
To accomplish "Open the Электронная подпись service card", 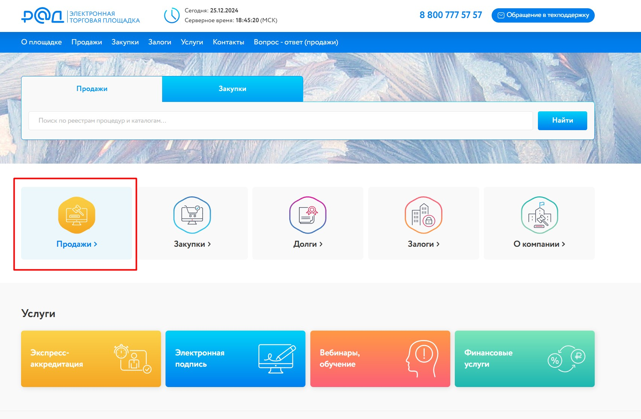I will coord(235,358).
